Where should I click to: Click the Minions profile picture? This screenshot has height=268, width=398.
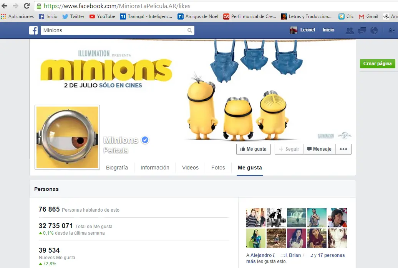point(67,137)
